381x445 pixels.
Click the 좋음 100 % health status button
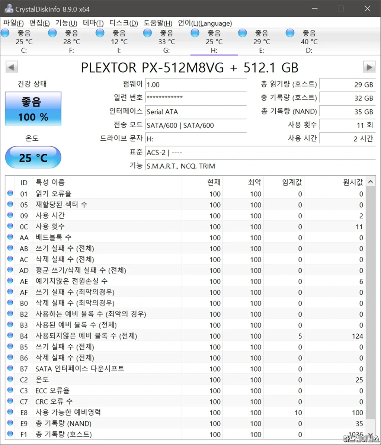(33, 108)
